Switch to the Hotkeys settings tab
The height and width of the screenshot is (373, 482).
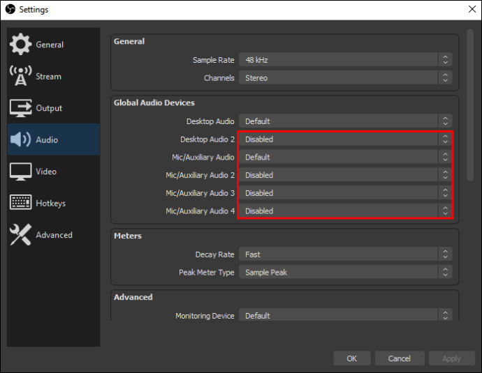[50, 203]
